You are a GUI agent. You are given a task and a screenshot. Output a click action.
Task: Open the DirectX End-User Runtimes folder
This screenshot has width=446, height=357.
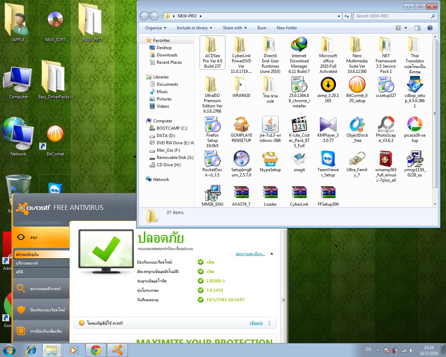tap(270, 55)
